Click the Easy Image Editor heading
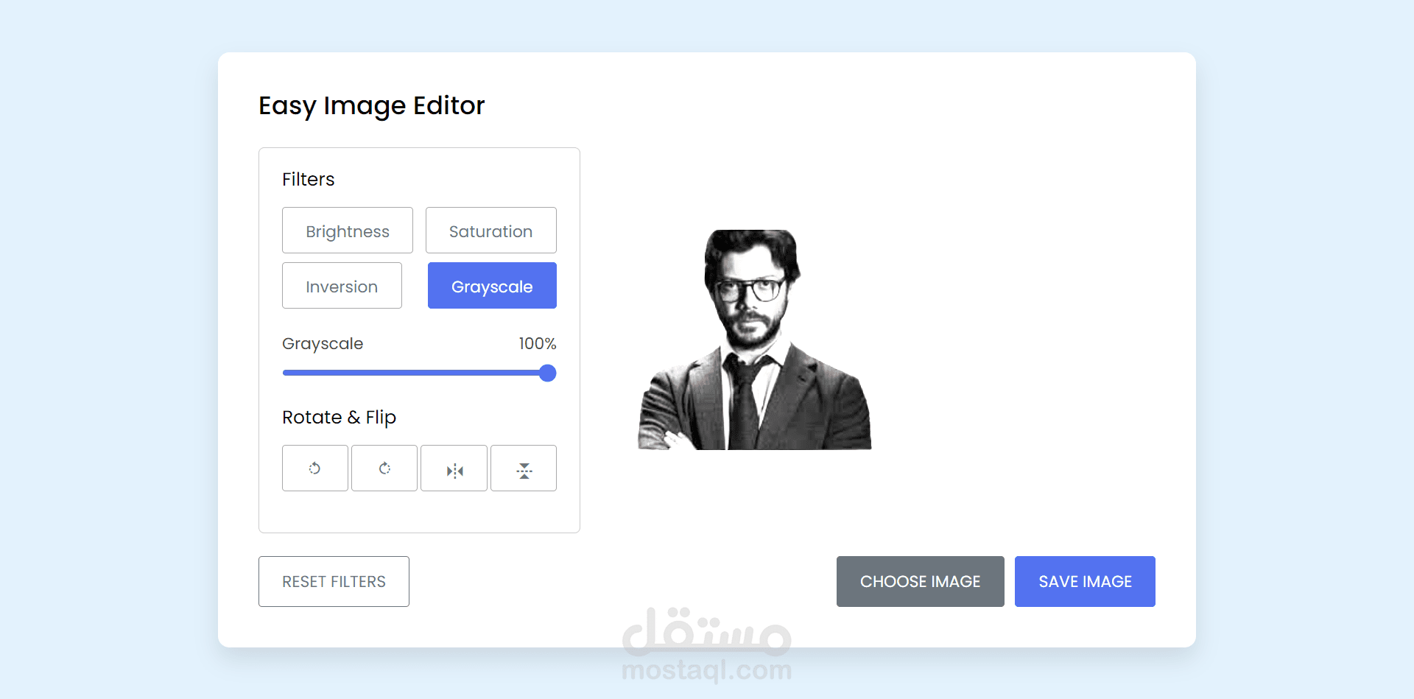The image size is (1414, 699). 371,105
